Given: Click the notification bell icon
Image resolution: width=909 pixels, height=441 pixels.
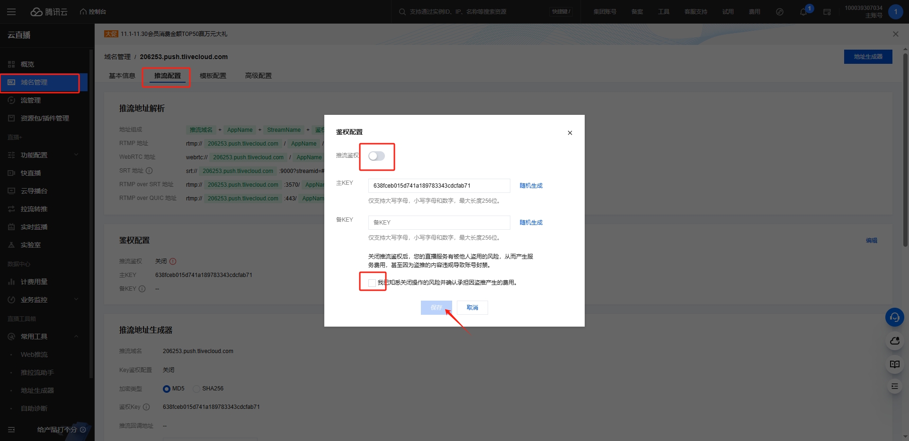Looking at the screenshot, I should pyautogui.click(x=803, y=12).
